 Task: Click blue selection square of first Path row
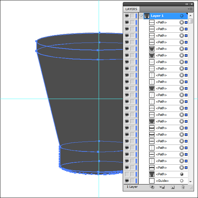click(186, 22)
